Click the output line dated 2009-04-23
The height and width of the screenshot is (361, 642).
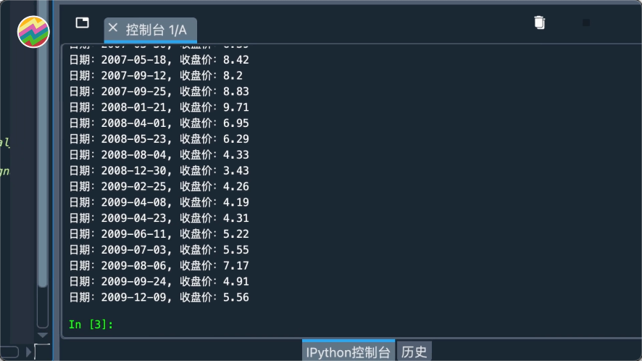point(159,217)
